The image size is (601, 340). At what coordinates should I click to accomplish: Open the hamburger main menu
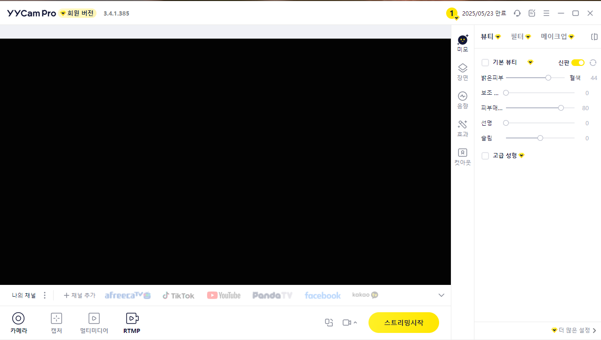[x=546, y=13]
